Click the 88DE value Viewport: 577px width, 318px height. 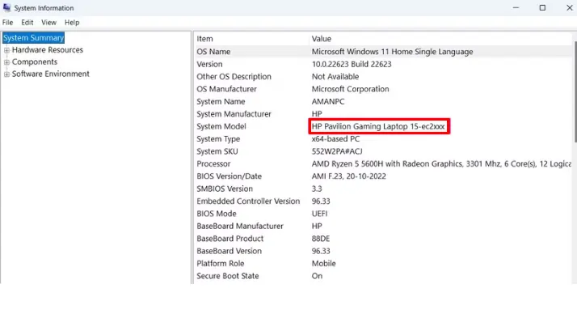coord(321,239)
